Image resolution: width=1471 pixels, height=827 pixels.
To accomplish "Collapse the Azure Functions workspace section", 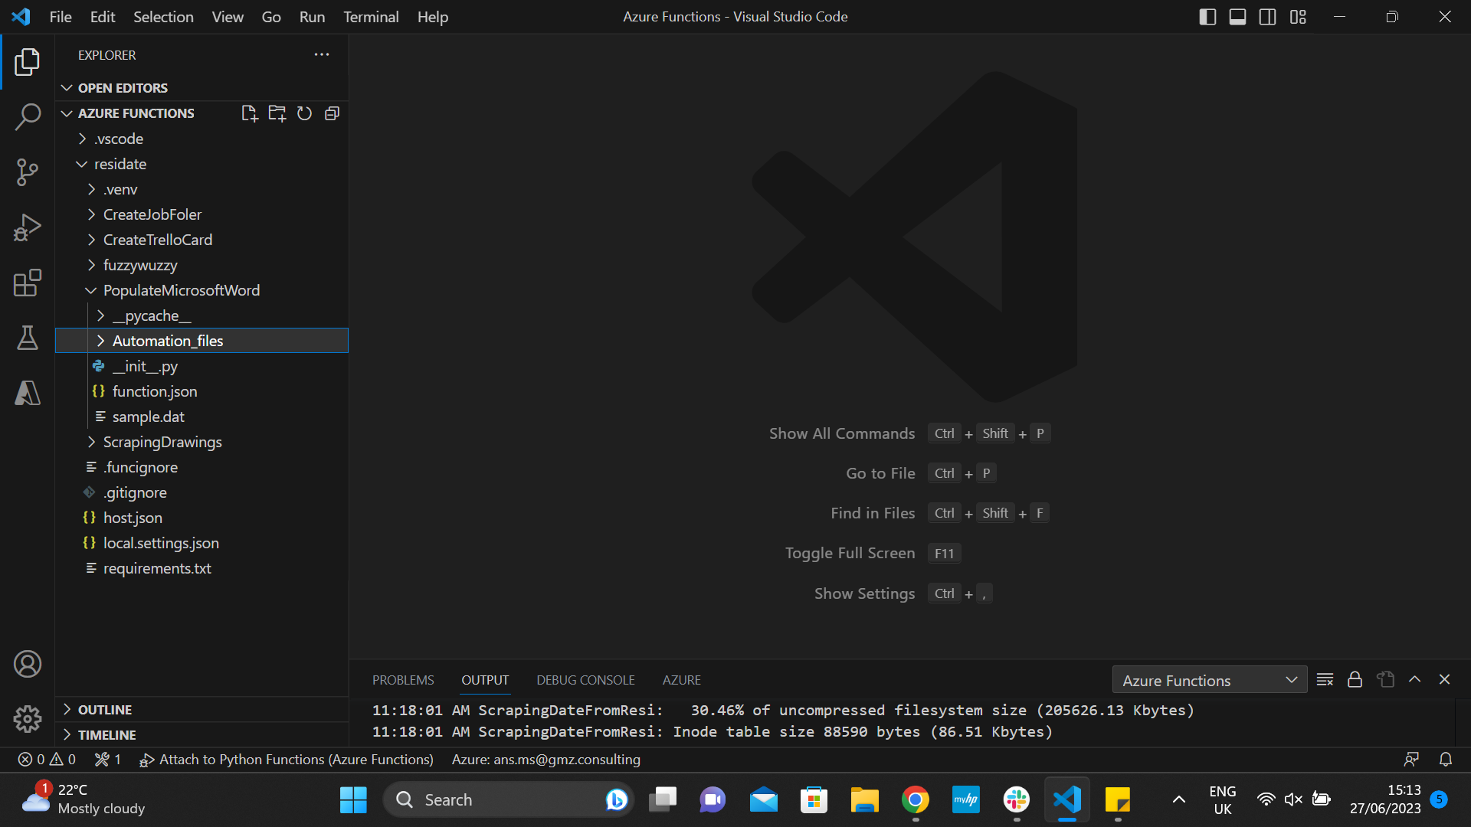I will pyautogui.click(x=136, y=113).
